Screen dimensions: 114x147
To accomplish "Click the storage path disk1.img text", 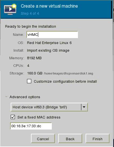I will 68,73.
